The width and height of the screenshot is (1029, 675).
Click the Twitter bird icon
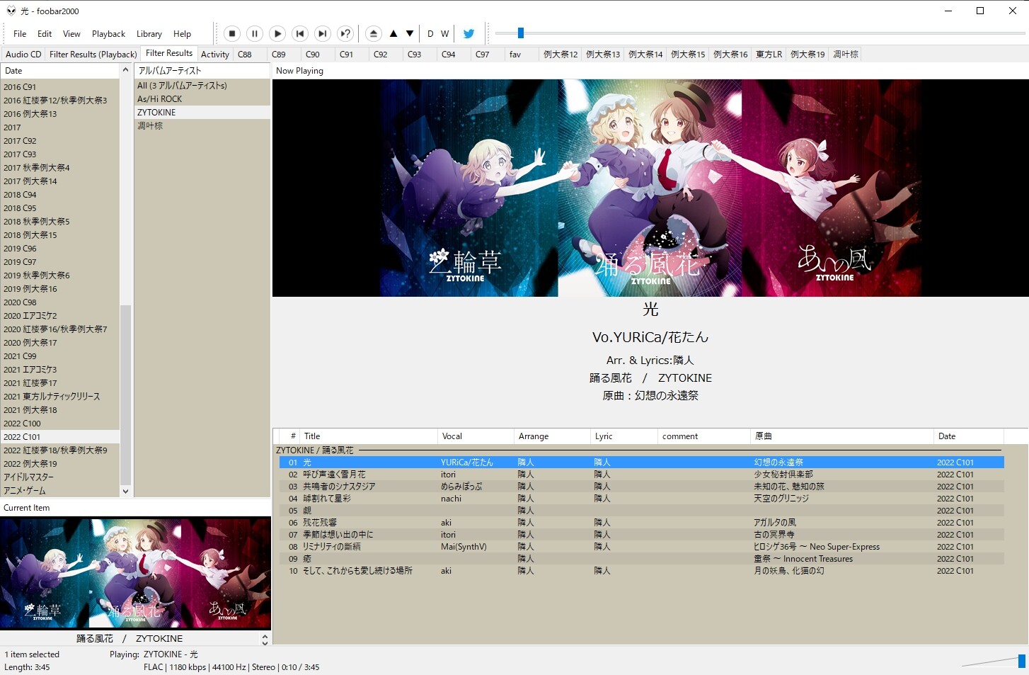(468, 33)
